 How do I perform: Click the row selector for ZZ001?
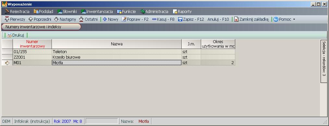coord(7,57)
